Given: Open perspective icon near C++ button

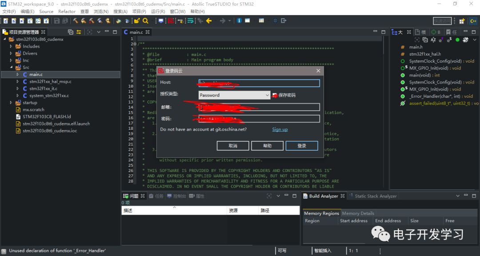Looking at the screenshot, I should click(x=462, y=21).
